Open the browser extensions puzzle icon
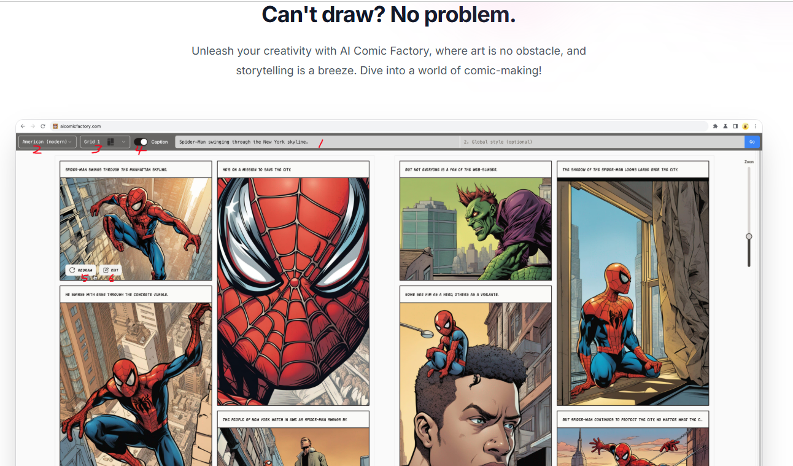This screenshot has width=793, height=466. [715, 126]
